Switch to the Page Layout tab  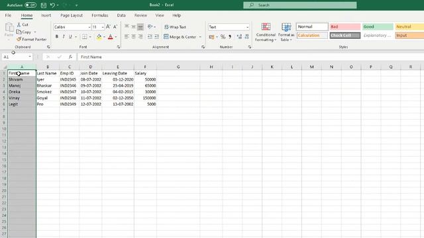point(72,15)
